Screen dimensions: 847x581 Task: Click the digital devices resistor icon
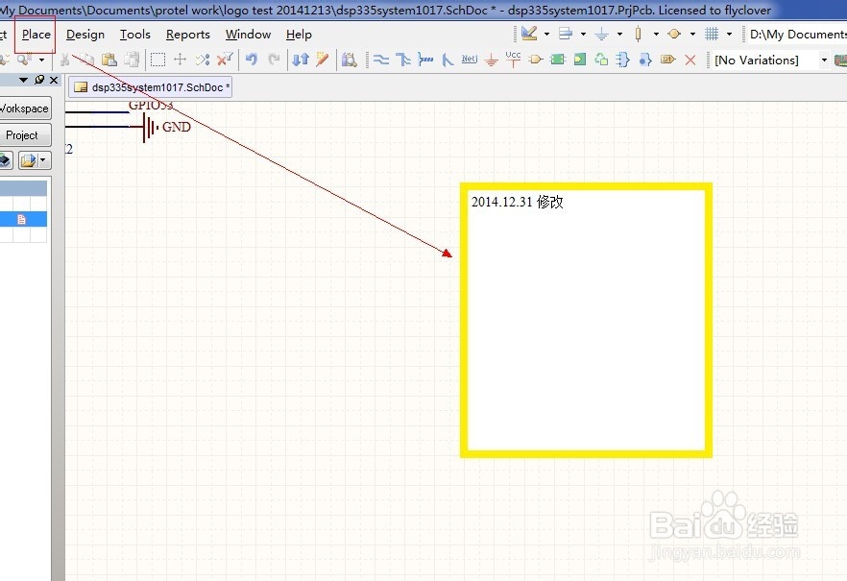point(638,34)
